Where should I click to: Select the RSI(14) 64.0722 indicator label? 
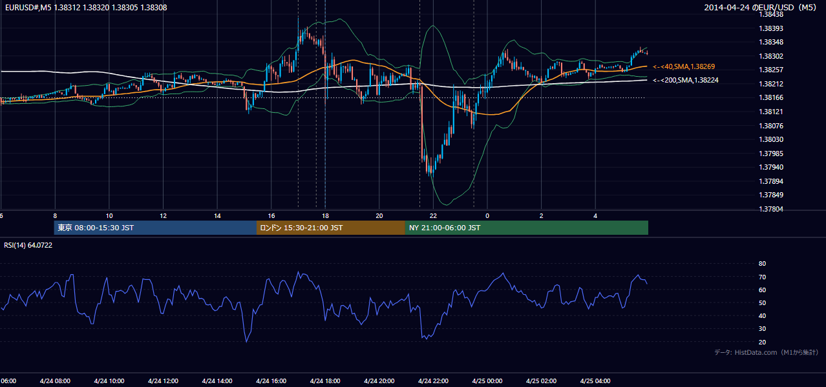pos(28,245)
